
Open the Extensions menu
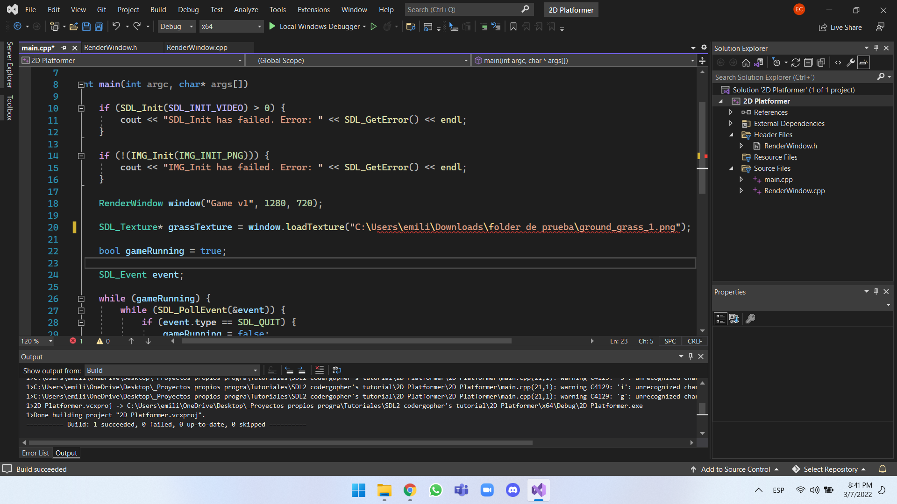pos(313,9)
